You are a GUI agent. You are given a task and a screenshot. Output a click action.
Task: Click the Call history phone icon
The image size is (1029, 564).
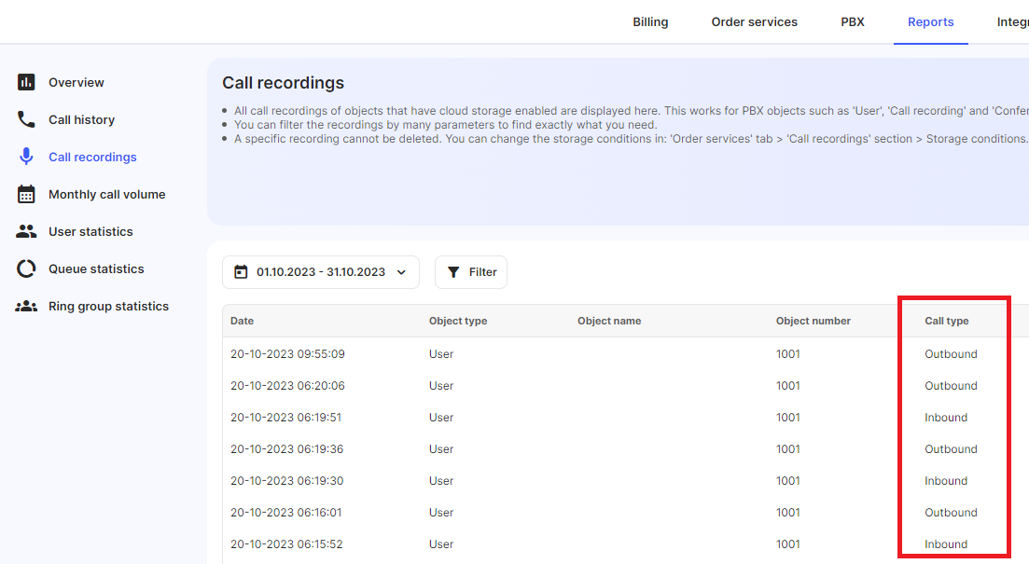tap(26, 119)
